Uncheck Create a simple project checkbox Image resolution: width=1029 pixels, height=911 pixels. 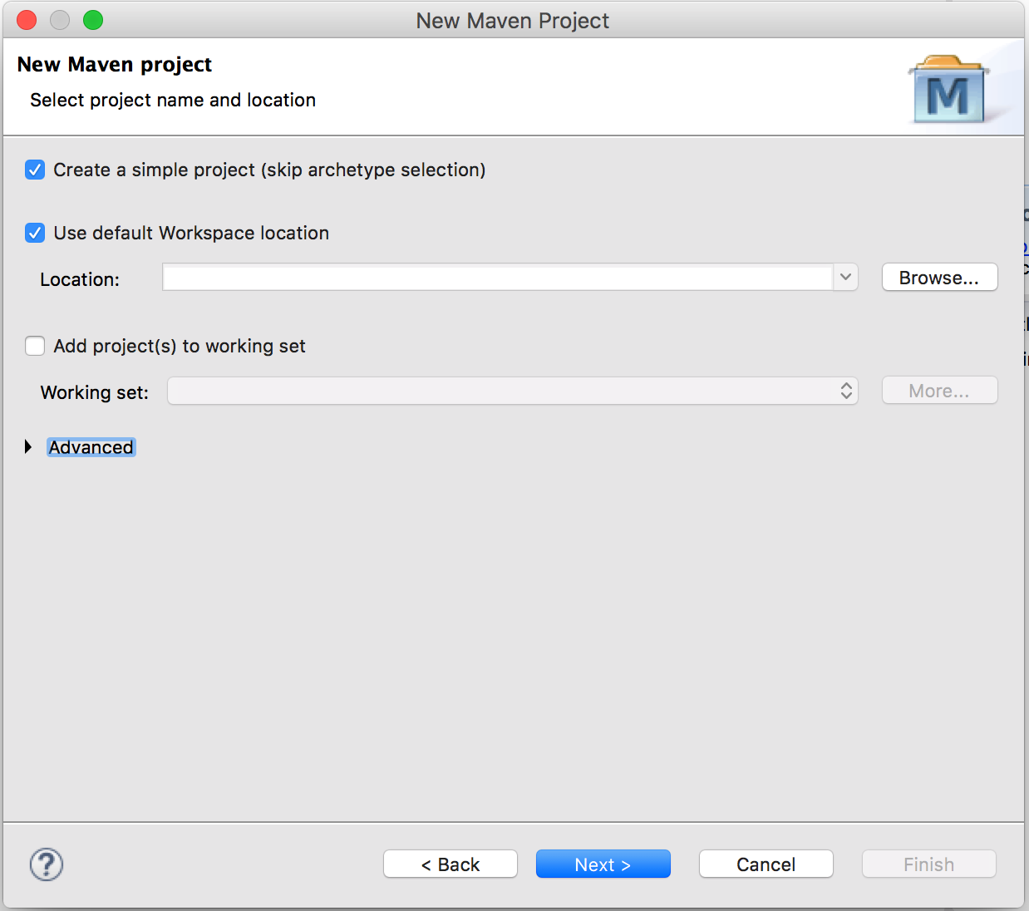pyautogui.click(x=35, y=170)
